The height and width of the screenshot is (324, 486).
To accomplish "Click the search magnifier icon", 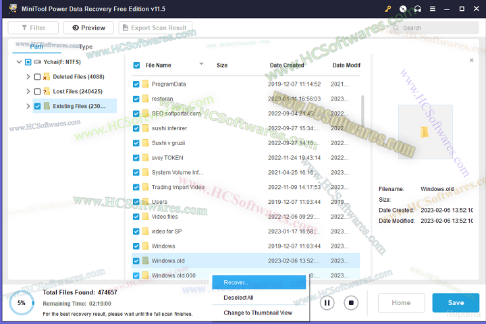I will [x=396, y=28].
